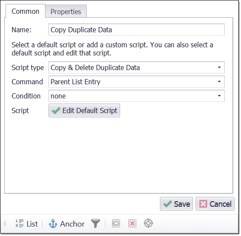The width and height of the screenshot is (241, 236).
Task: Click the Edit Default Script button
Action: pyautogui.click(x=84, y=111)
